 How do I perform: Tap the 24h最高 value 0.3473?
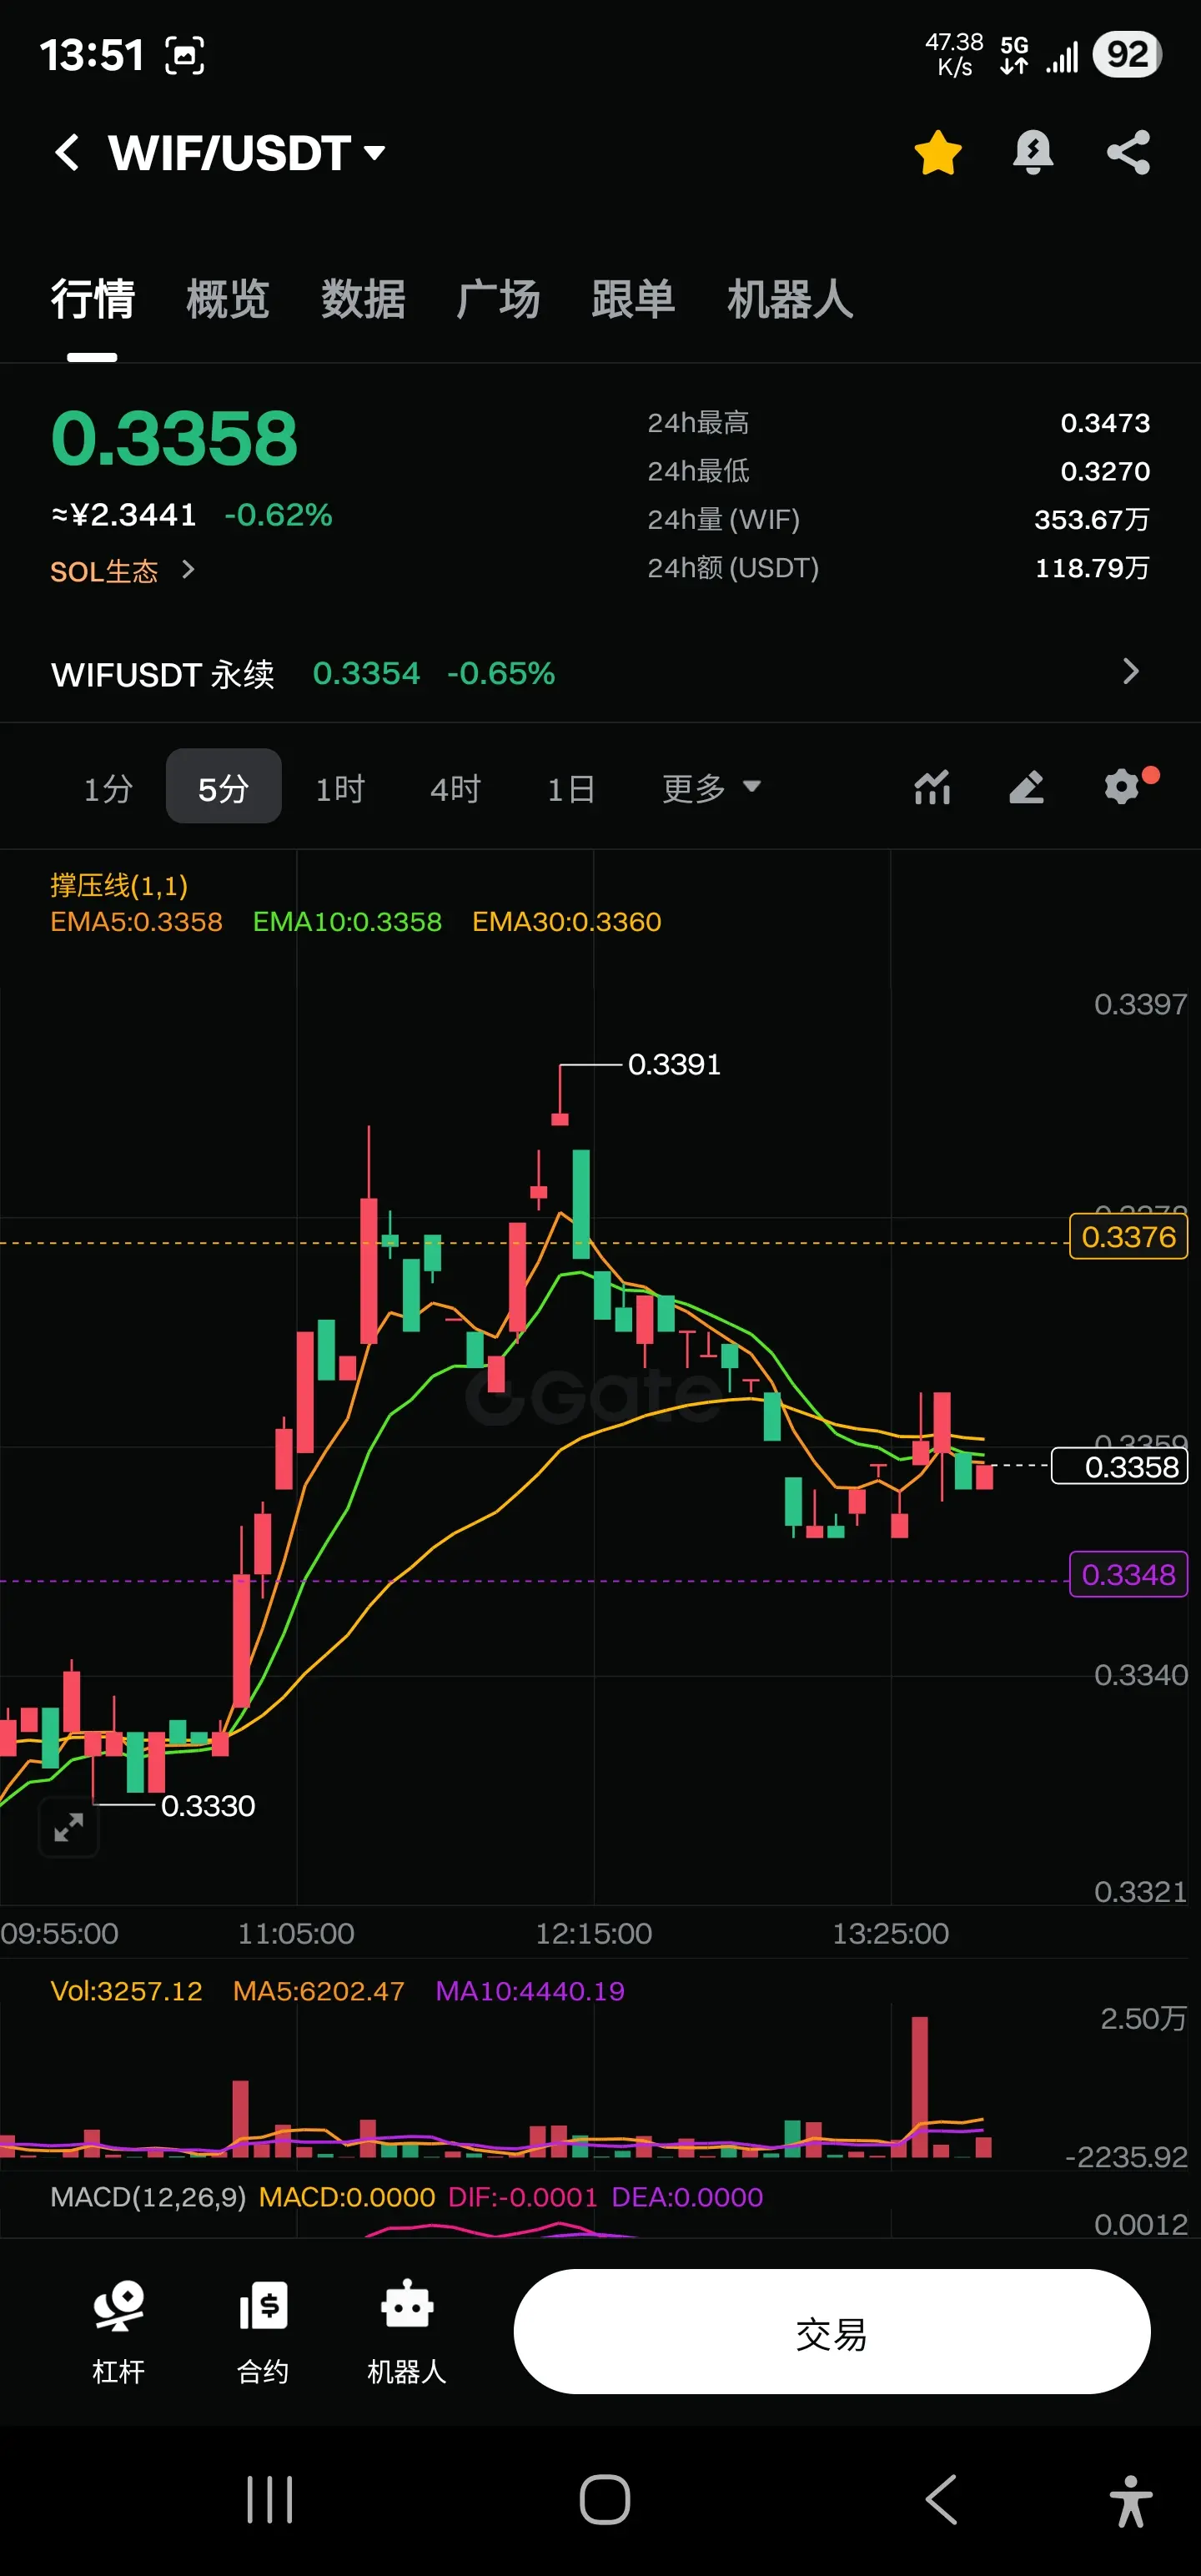[1105, 423]
